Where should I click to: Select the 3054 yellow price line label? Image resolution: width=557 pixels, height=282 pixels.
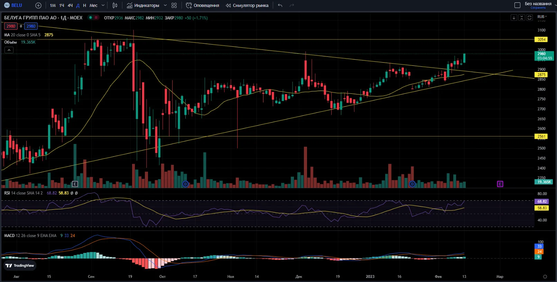[541, 39]
